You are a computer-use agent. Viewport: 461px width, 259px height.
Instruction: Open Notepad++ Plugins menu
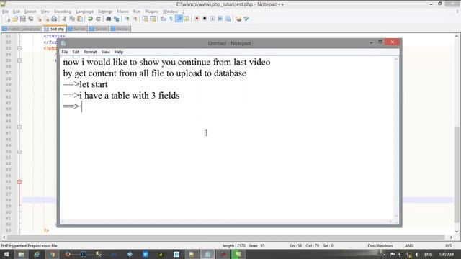151,12
